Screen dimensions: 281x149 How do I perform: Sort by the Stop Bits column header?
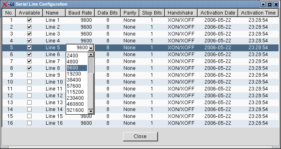(152, 13)
